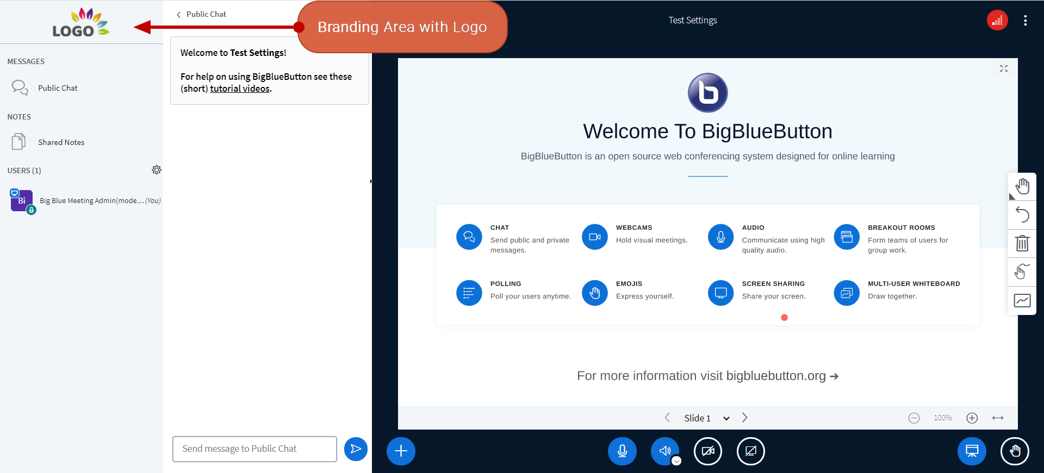Click the Breakout Rooms icon on slide
The width and height of the screenshot is (1044, 473).
point(847,237)
